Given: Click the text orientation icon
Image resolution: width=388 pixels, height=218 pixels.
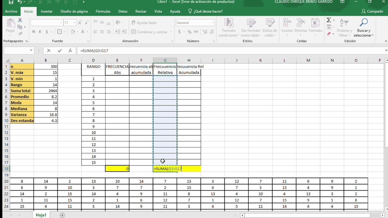Looking at the screenshot, I should [x=118, y=23].
